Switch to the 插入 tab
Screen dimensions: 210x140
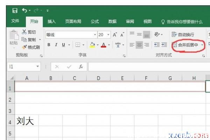click(51, 21)
